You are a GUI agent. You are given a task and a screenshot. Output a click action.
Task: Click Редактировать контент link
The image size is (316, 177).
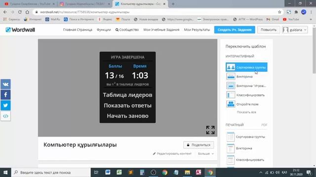point(172,154)
